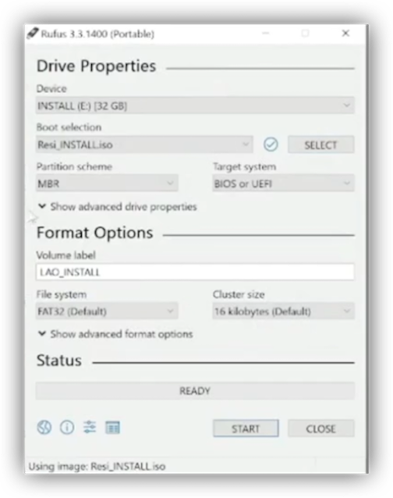Open the Partition scheme MBR dropdown
The width and height of the screenshot is (393, 498).
pyautogui.click(x=107, y=183)
